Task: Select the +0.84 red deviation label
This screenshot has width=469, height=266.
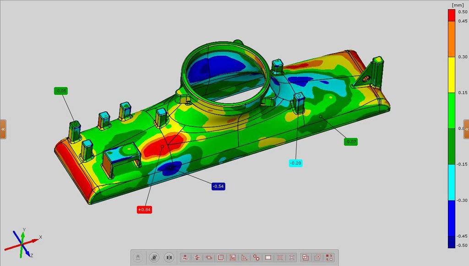Action: coord(144,210)
